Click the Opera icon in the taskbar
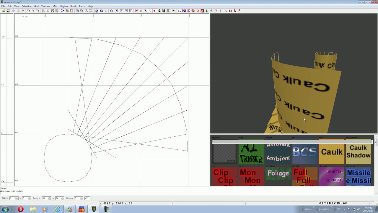 [x=20, y=209]
